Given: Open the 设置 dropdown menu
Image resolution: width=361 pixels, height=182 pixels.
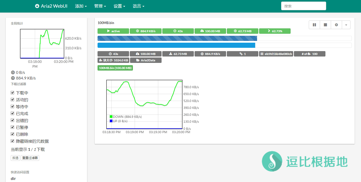Looking at the screenshot, I should click(119, 6).
